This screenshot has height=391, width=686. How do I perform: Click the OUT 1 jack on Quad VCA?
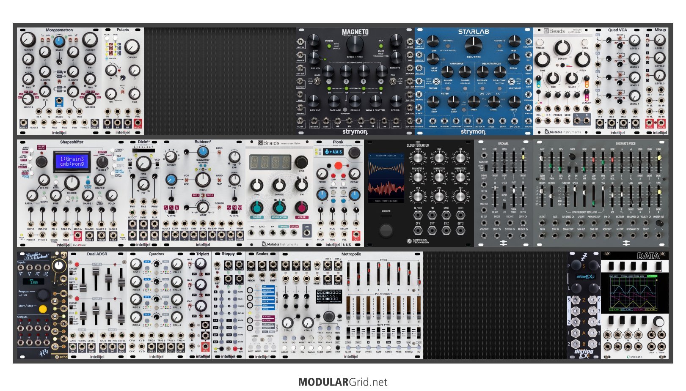tap(600, 123)
